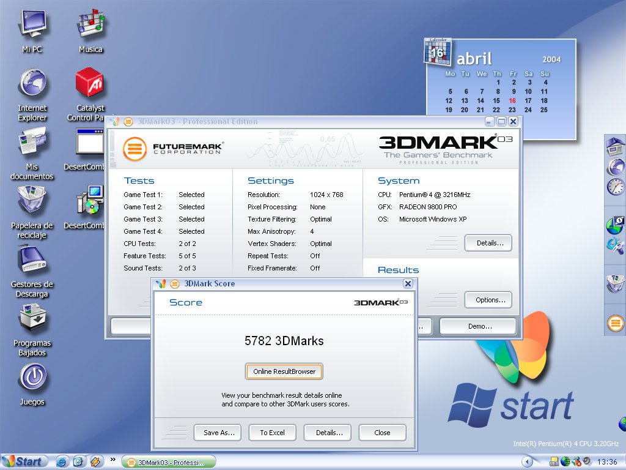Open the Musica desktop folder
The height and width of the screenshot is (470, 626).
[90, 24]
